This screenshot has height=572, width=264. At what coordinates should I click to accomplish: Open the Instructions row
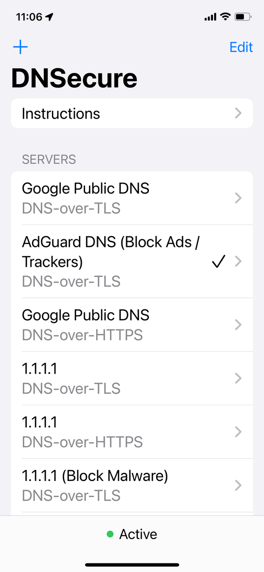132,113
